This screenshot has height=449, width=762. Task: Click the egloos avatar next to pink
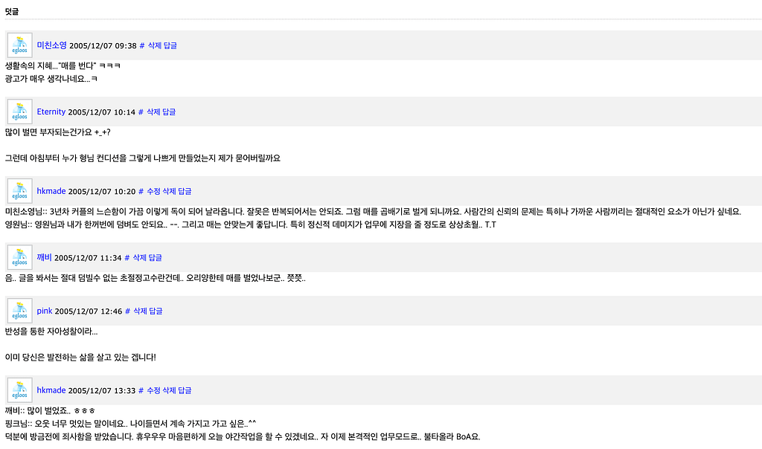(19, 311)
